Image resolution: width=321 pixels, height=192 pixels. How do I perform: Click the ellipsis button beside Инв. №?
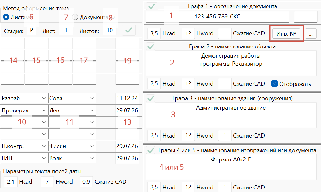coord(311,33)
